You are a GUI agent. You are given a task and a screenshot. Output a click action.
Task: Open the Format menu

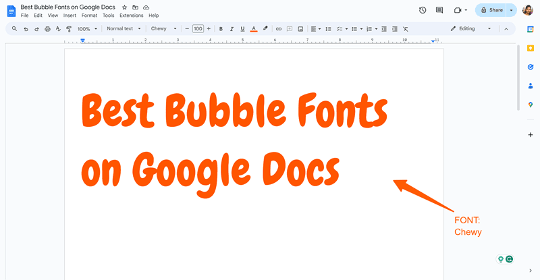pos(89,16)
